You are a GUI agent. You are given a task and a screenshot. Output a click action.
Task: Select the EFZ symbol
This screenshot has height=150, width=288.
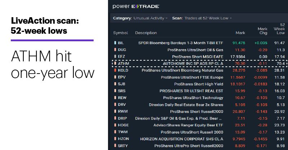click(x=121, y=57)
